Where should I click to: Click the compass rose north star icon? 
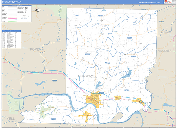pos(37,10)
